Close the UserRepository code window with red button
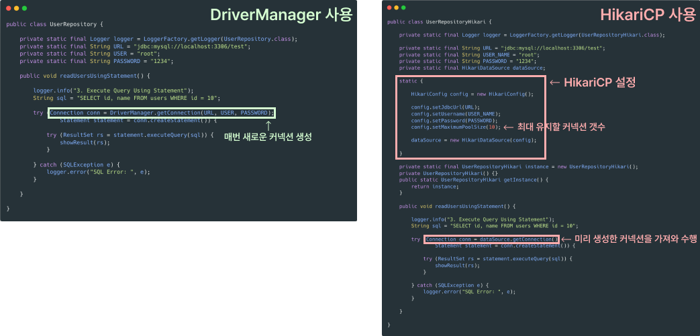700x336 pixels. (8, 9)
